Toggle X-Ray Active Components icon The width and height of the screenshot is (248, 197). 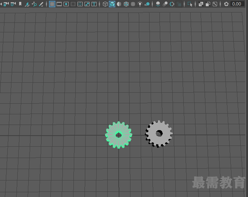[x=208, y=4]
